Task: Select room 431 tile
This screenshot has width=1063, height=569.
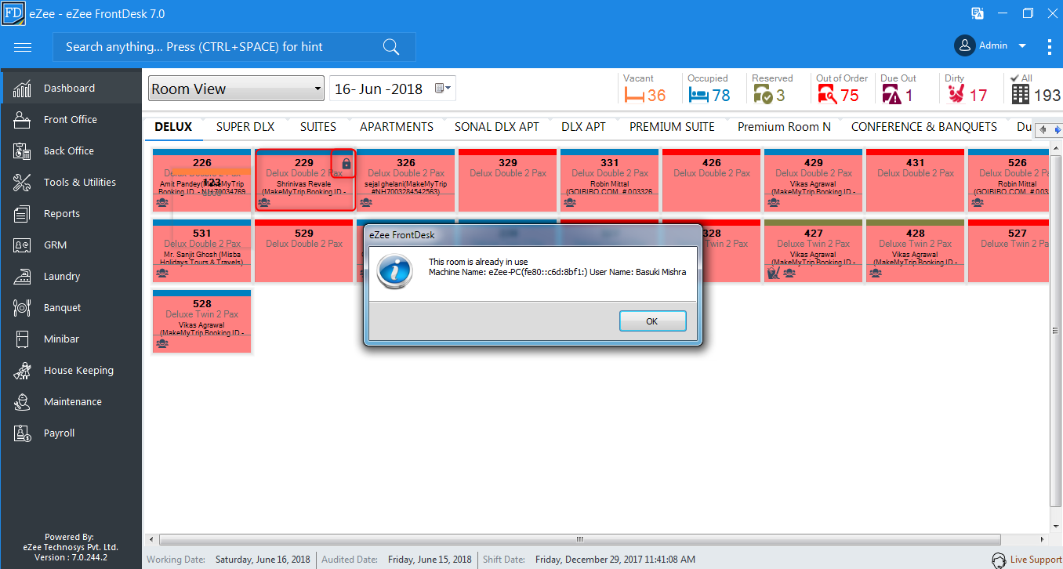Action: click(916, 180)
